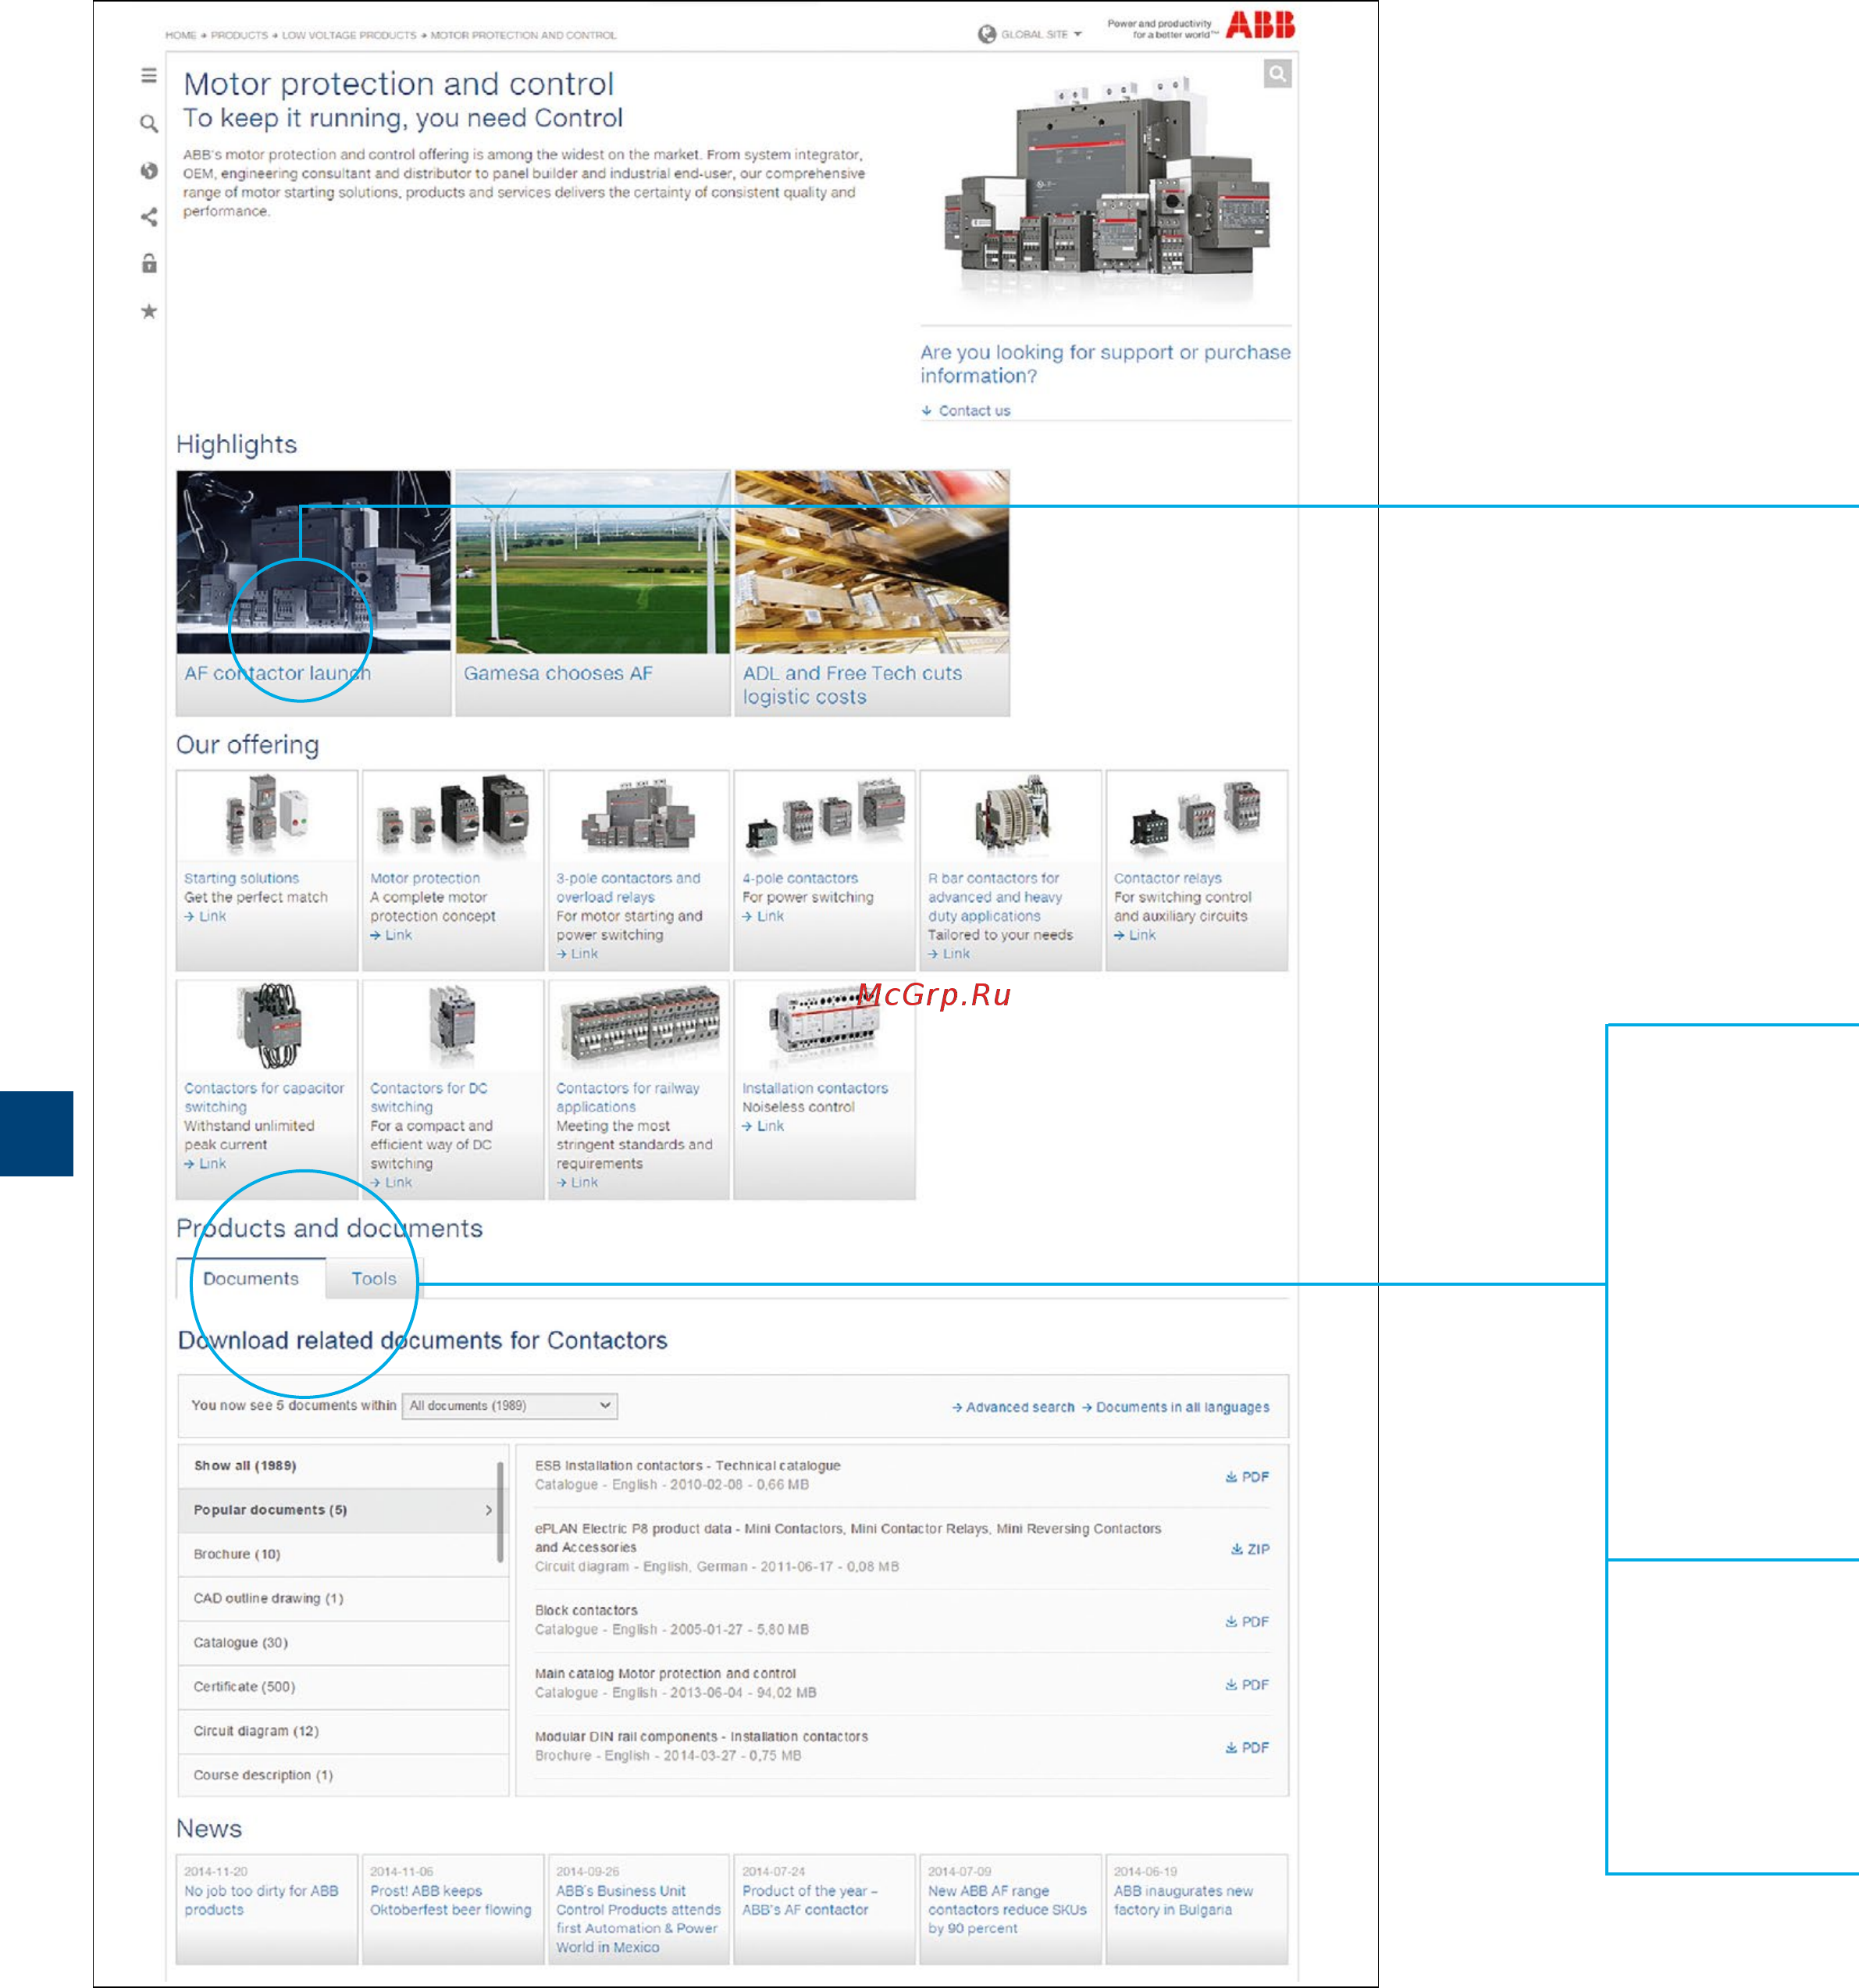Click the padlock icon in left sidebar
The image size is (1859, 1988).
tap(149, 263)
